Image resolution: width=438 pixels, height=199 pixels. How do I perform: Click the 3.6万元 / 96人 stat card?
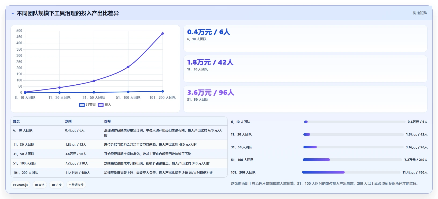[x=305, y=99]
